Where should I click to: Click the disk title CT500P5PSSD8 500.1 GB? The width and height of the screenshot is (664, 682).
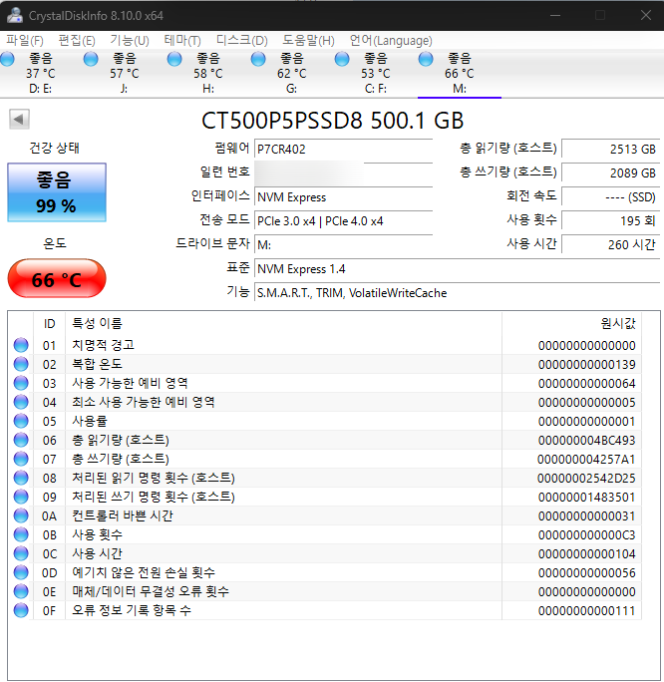pos(333,120)
